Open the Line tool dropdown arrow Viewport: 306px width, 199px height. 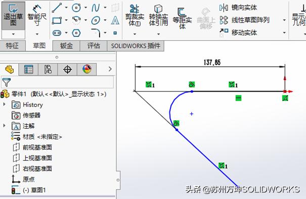[66, 8]
